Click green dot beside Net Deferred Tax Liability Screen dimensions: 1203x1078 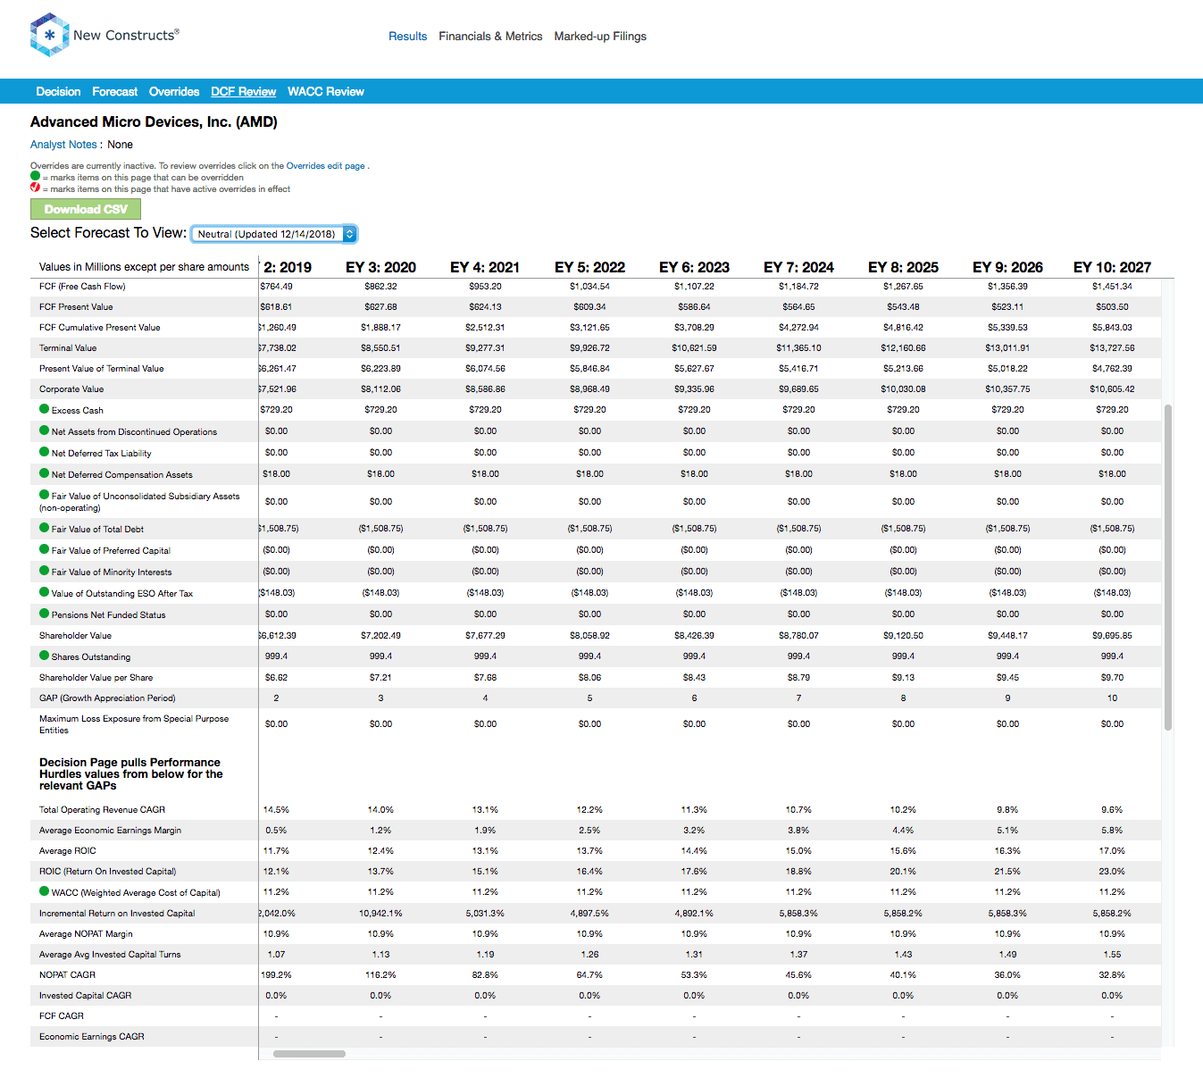coord(44,452)
